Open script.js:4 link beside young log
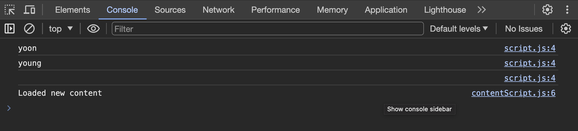 click(529, 63)
